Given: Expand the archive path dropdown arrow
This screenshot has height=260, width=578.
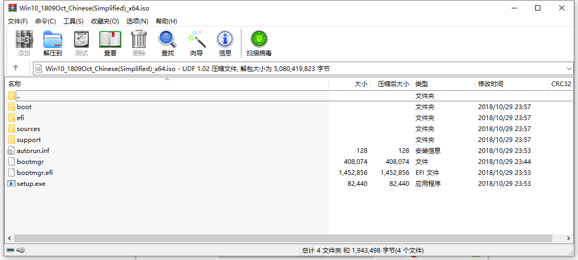Looking at the screenshot, I should pyautogui.click(x=569, y=68).
